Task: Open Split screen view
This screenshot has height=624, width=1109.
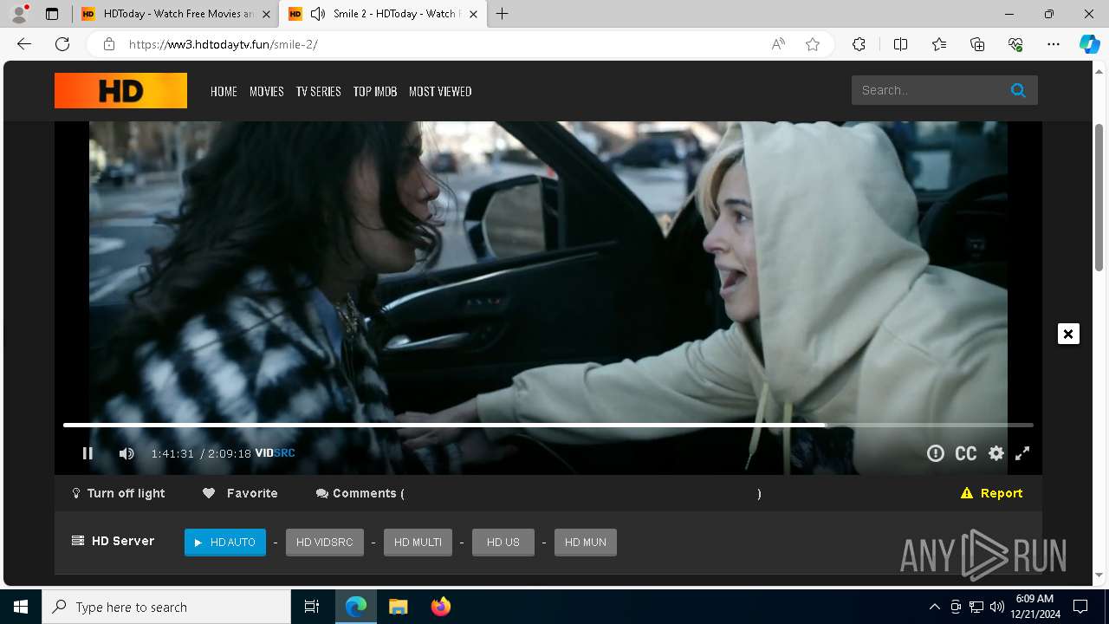Action: click(x=900, y=44)
